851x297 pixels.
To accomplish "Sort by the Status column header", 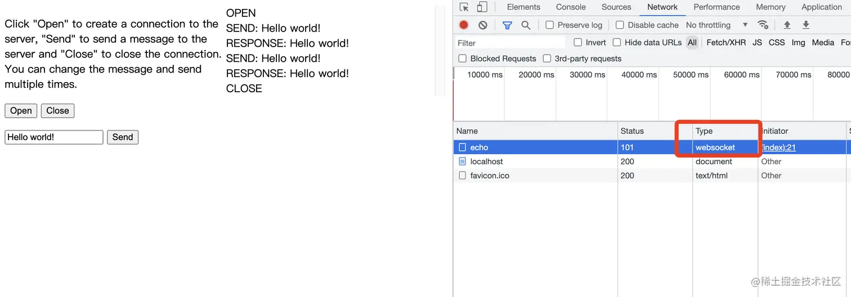I will point(655,131).
